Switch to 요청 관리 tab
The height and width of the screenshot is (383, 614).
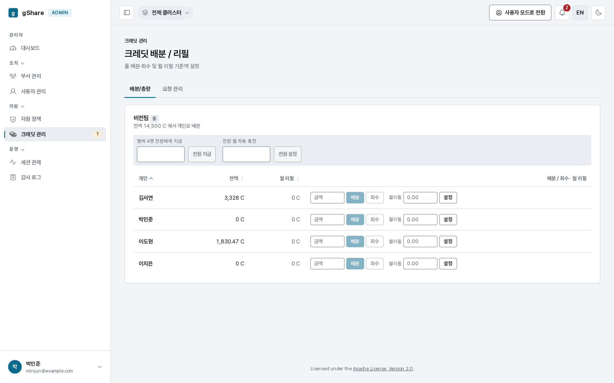(173, 89)
